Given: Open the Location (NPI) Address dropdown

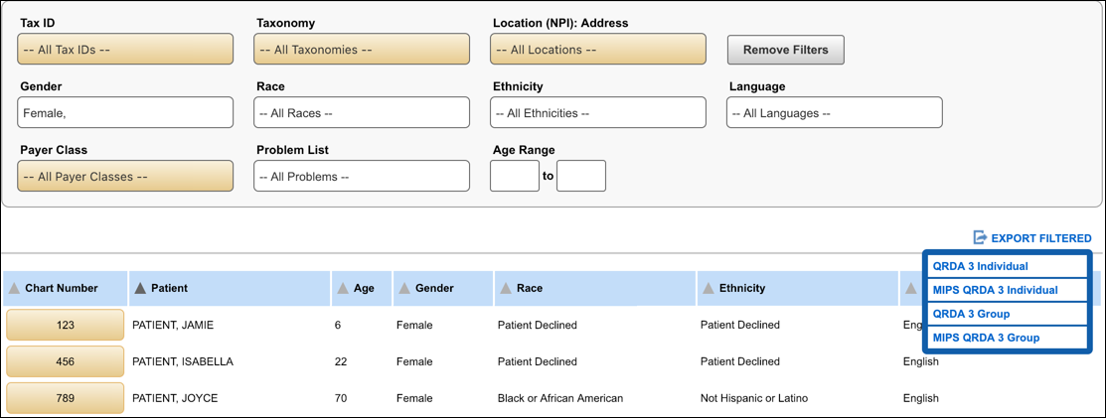Looking at the screenshot, I should pos(597,50).
